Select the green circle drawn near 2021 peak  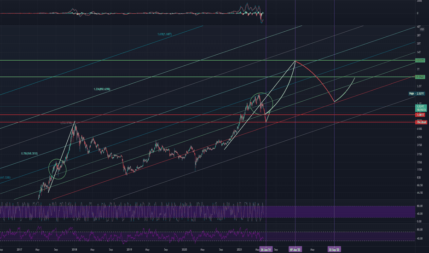pos(261,103)
